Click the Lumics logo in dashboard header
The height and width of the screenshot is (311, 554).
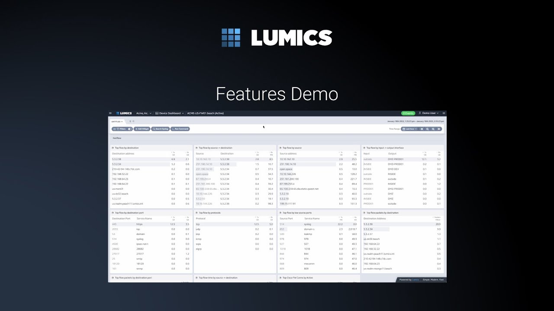[124, 113]
